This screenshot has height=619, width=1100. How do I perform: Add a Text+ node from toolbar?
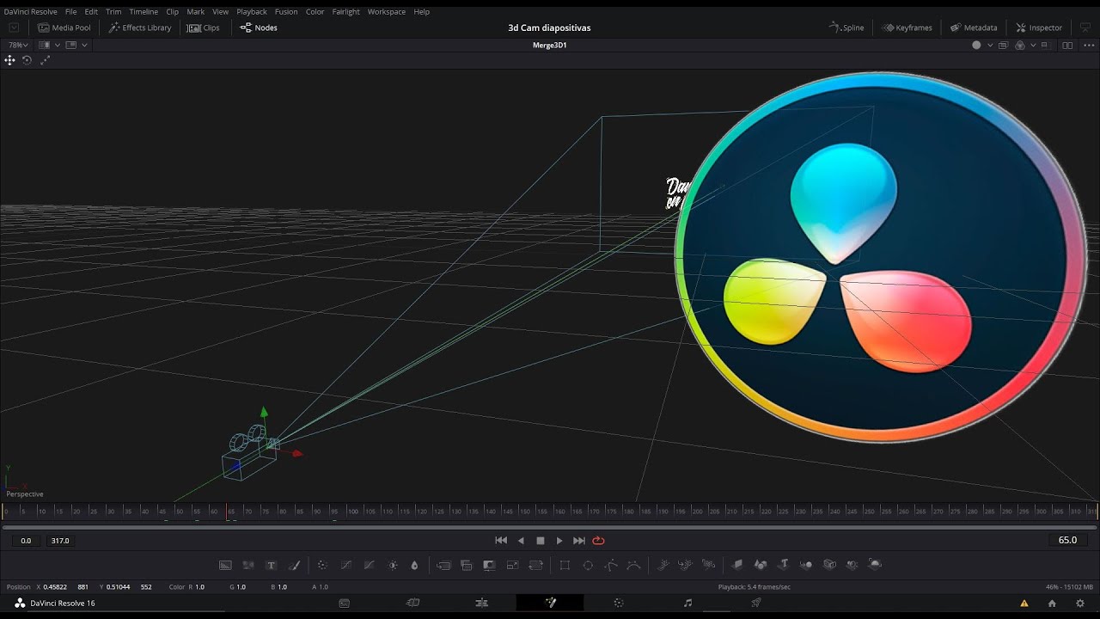[x=272, y=565]
